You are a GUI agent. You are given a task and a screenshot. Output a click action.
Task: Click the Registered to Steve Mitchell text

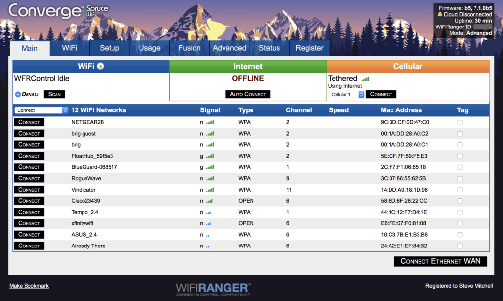[x=459, y=286]
